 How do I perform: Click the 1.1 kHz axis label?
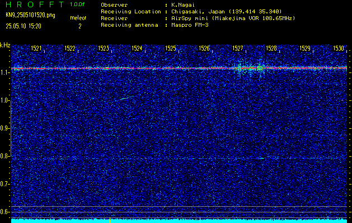(x=5, y=73)
